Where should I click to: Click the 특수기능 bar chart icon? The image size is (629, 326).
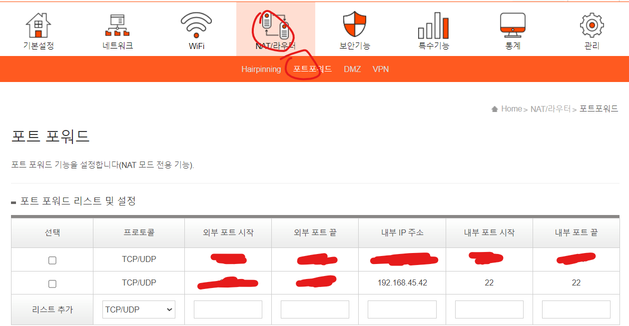pyautogui.click(x=433, y=26)
